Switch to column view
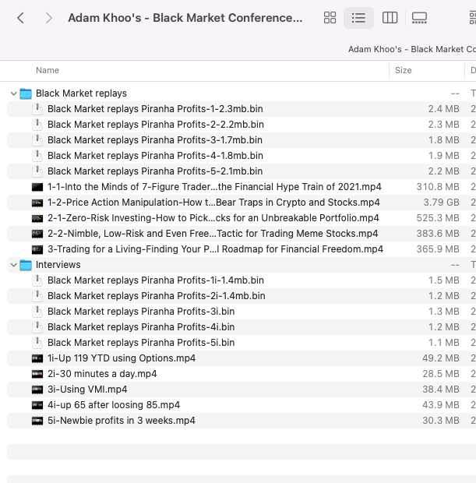The height and width of the screenshot is (483, 476). coord(390,18)
